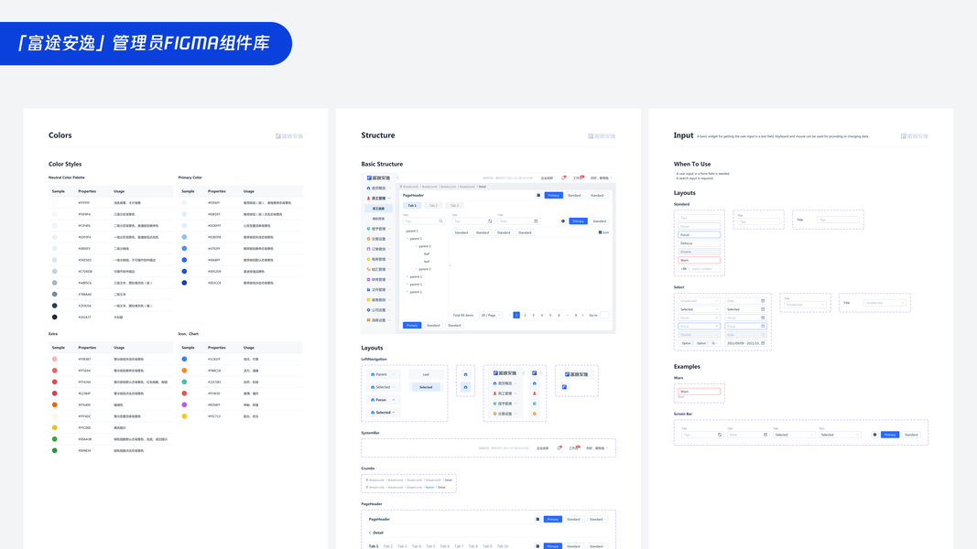Expand the Focus item in LeftNavigation sample
The height and width of the screenshot is (549, 977).
tap(383, 400)
